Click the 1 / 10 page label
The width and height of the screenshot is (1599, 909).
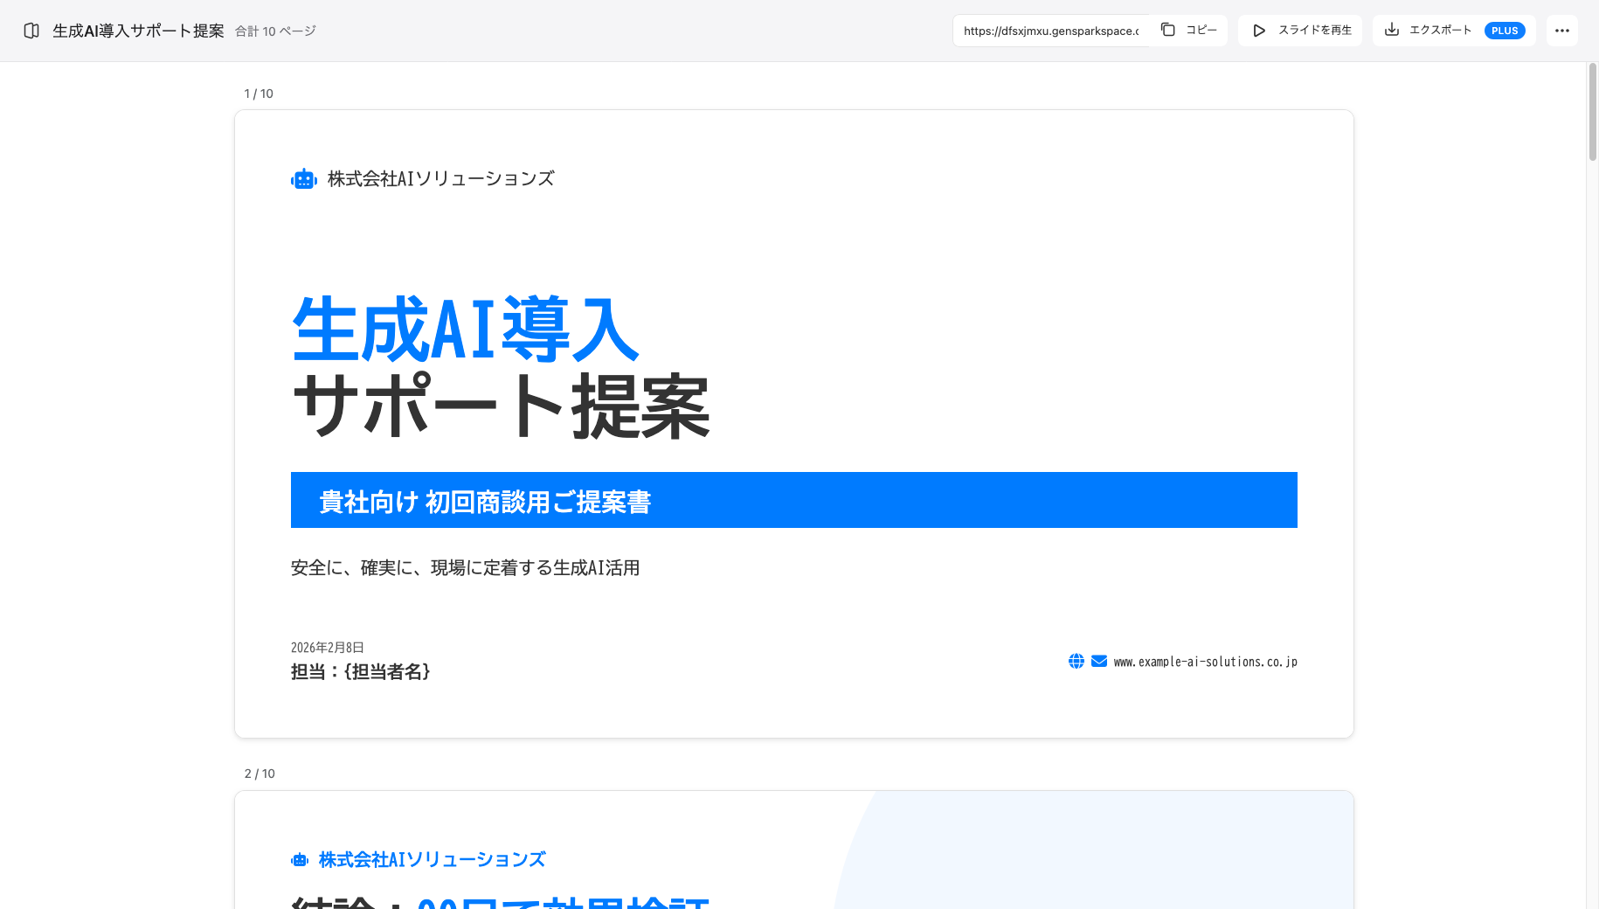tap(259, 94)
